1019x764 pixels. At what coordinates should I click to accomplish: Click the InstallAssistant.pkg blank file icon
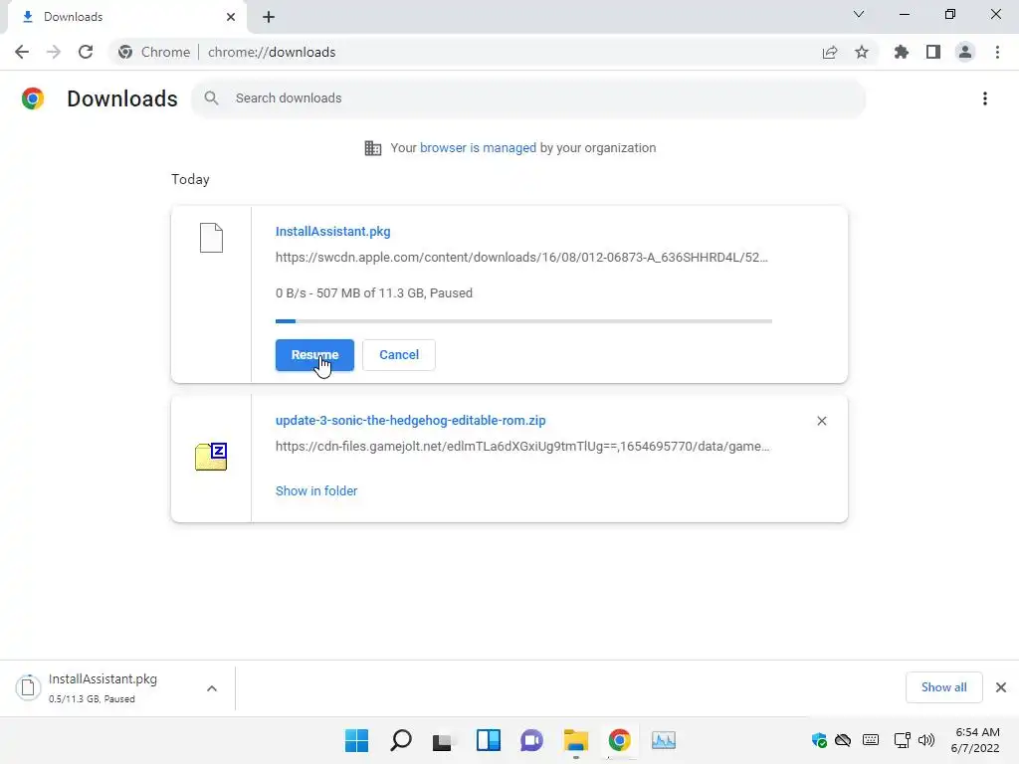tap(211, 238)
